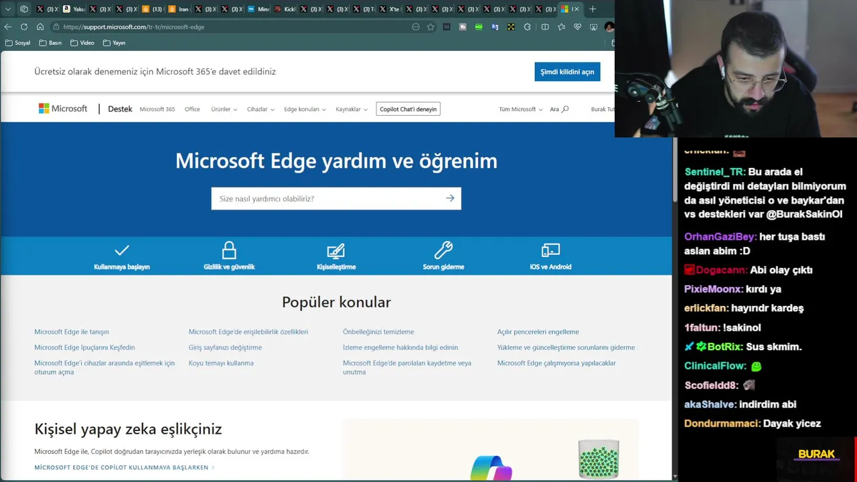Open Browser essentials heart icon
857x482 pixels.
577,27
